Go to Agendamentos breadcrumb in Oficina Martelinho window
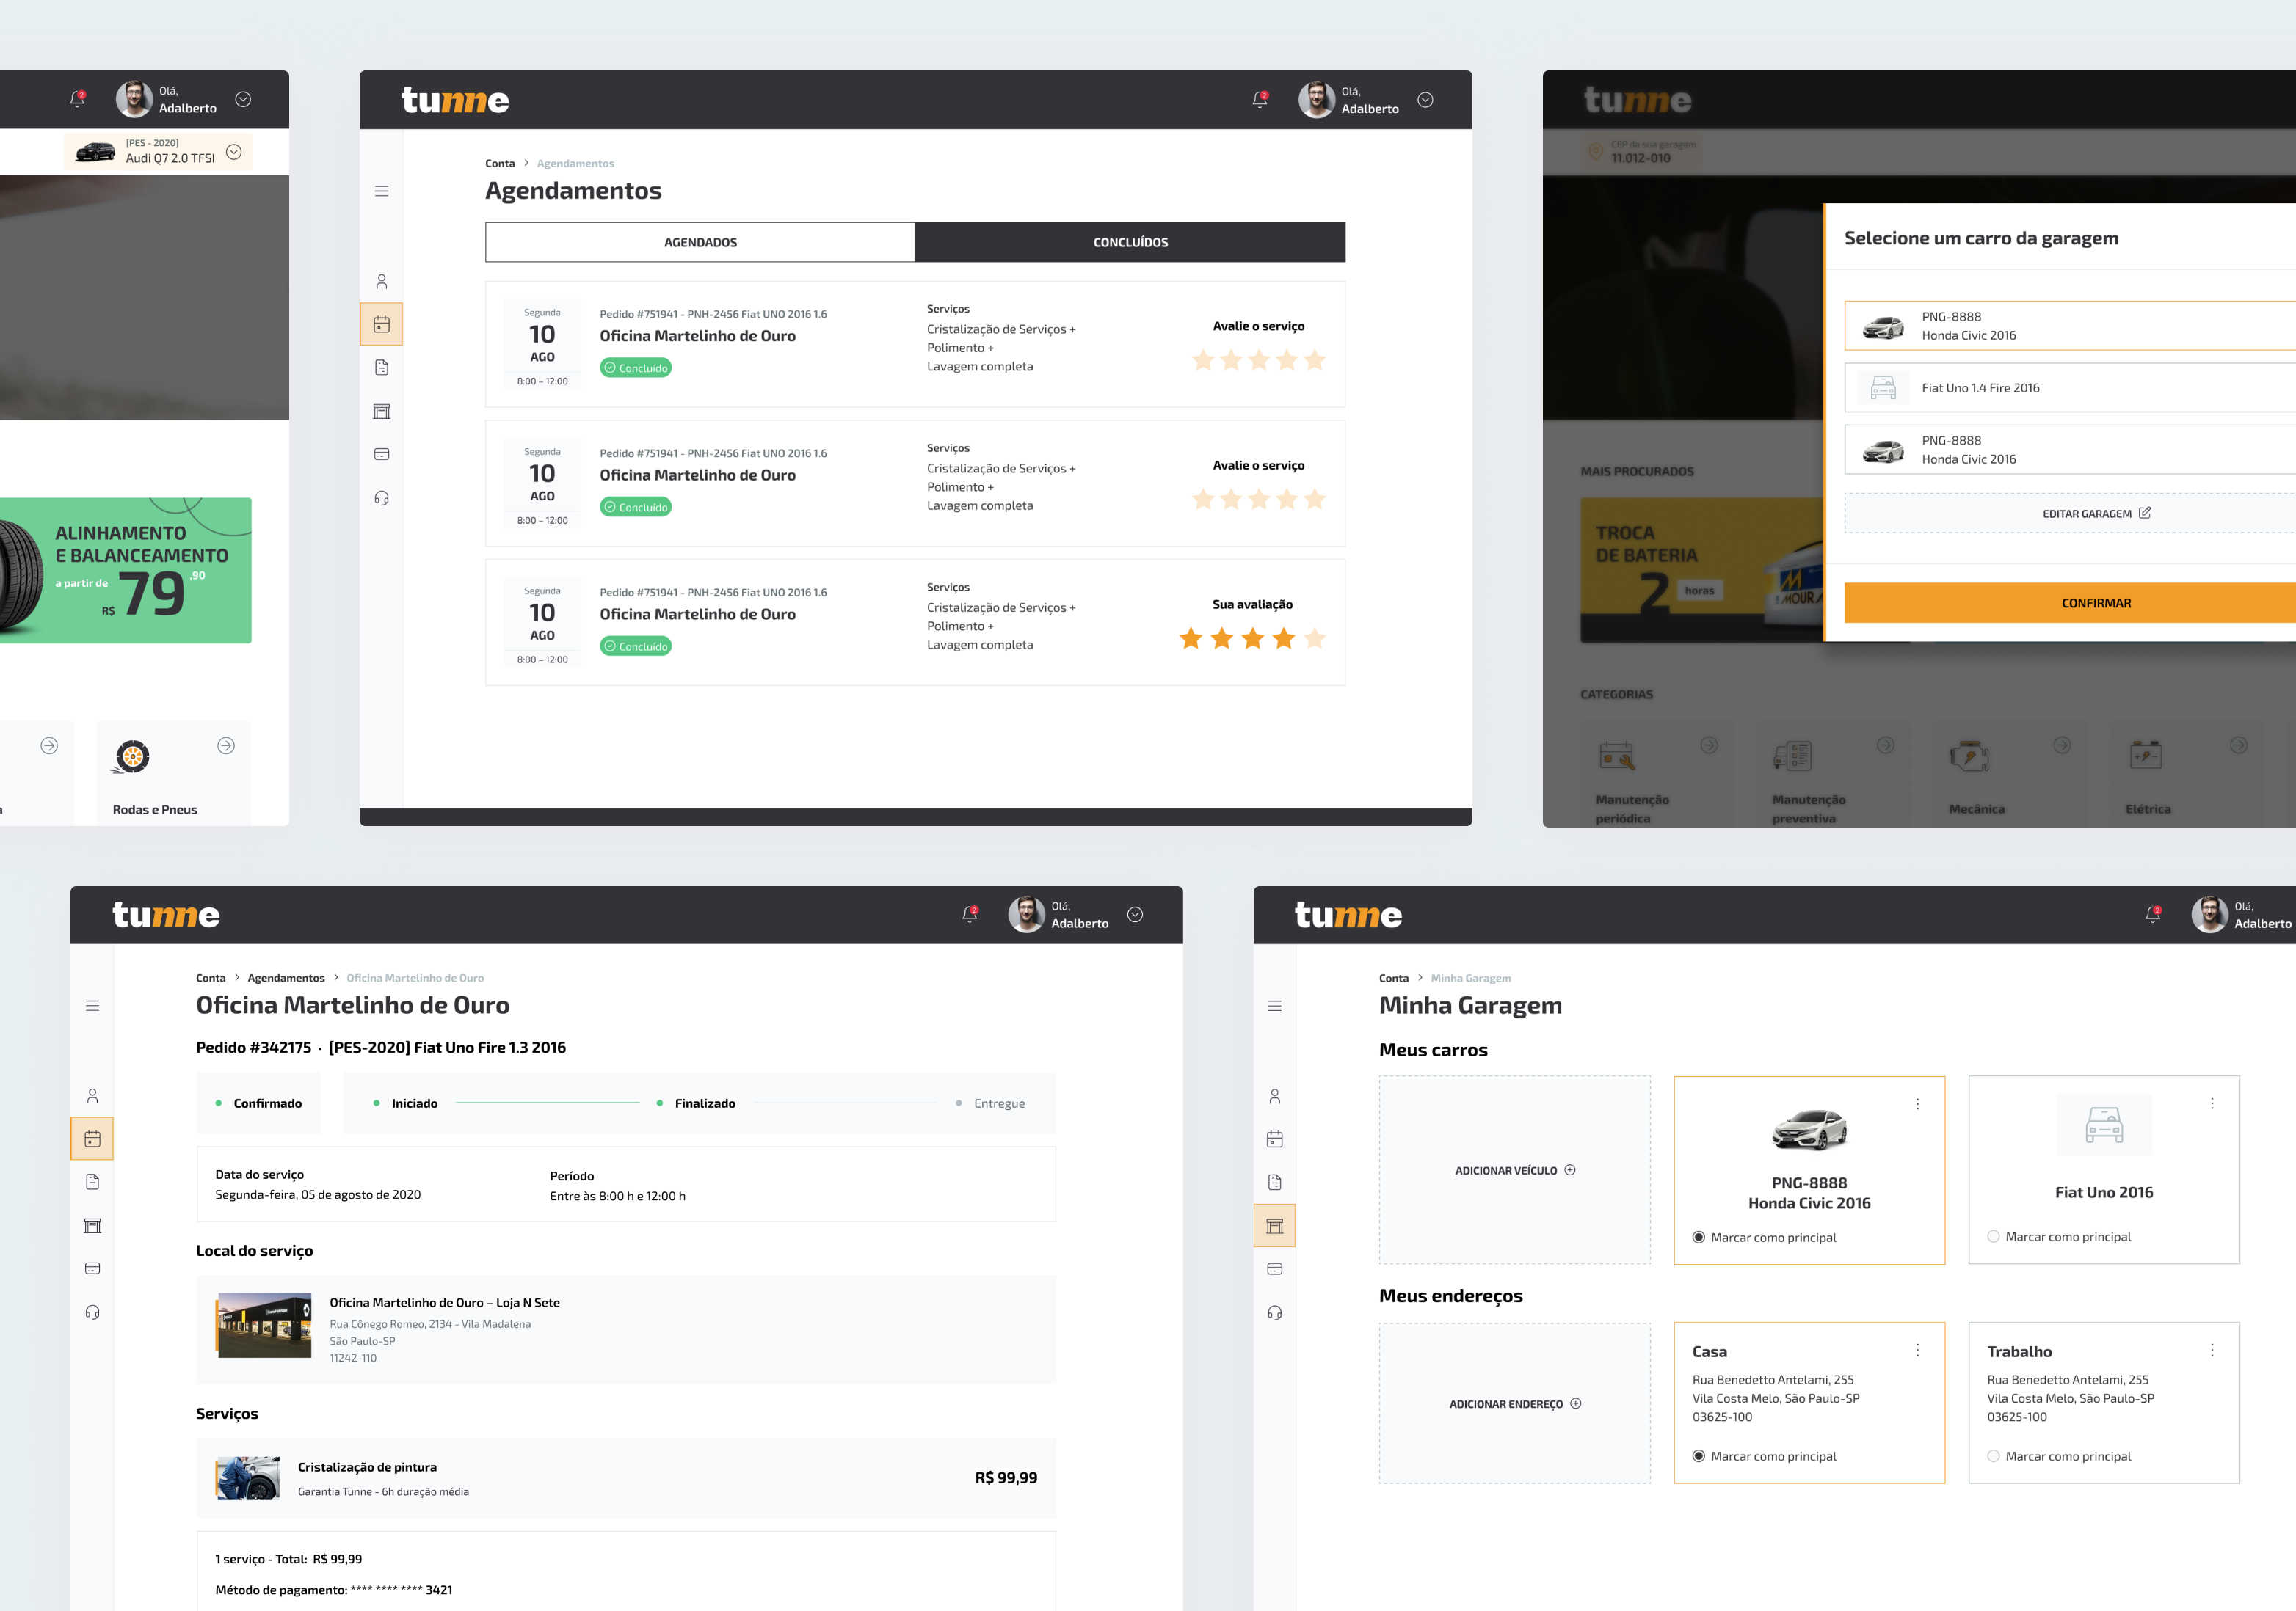The height and width of the screenshot is (1611, 2296). [x=286, y=977]
